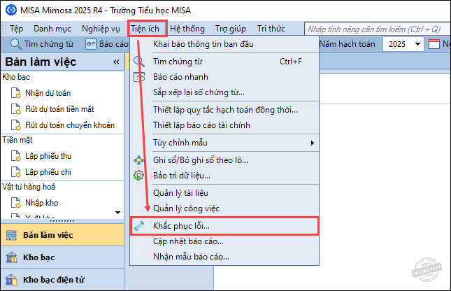Click the Kho bạc điện tử icon

11,280
